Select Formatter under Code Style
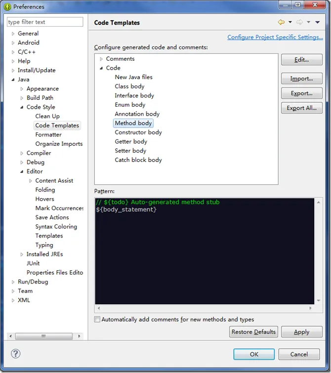 pyautogui.click(x=48, y=134)
